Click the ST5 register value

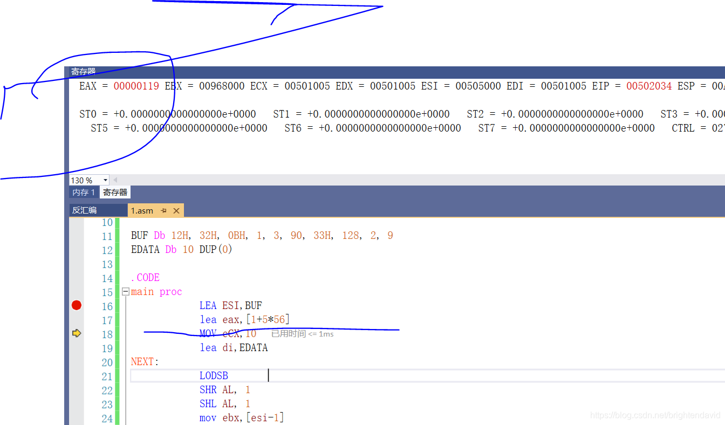[x=196, y=128]
